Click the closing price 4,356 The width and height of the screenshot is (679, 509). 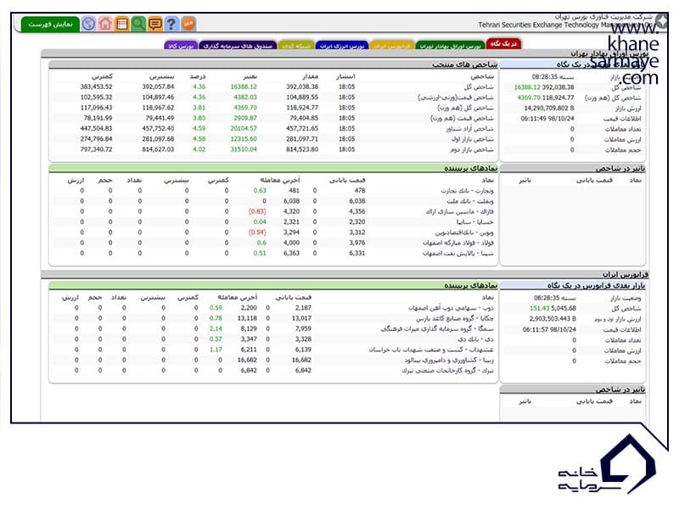click(x=356, y=211)
